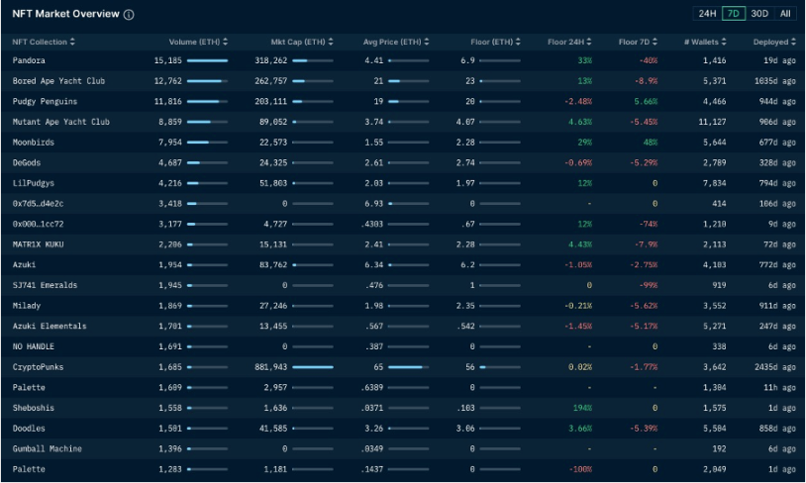Switch to the 30D time range tab

(x=759, y=14)
